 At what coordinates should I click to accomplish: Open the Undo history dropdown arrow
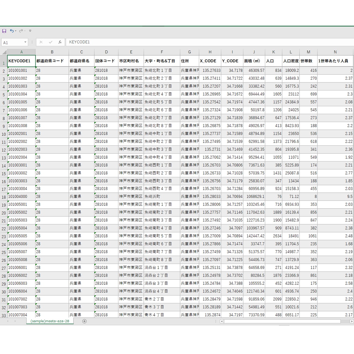point(16,31)
